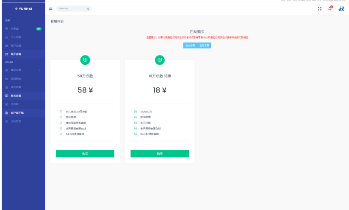The height and width of the screenshot is (210, 349).
Task: Open the user avatar in top-right corner
Action: coord(341,8)
